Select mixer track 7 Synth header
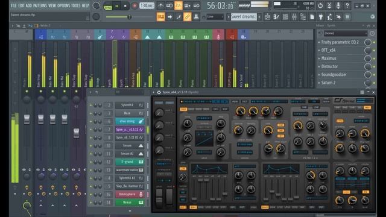 pyautogui.click(x=112, y=34)
